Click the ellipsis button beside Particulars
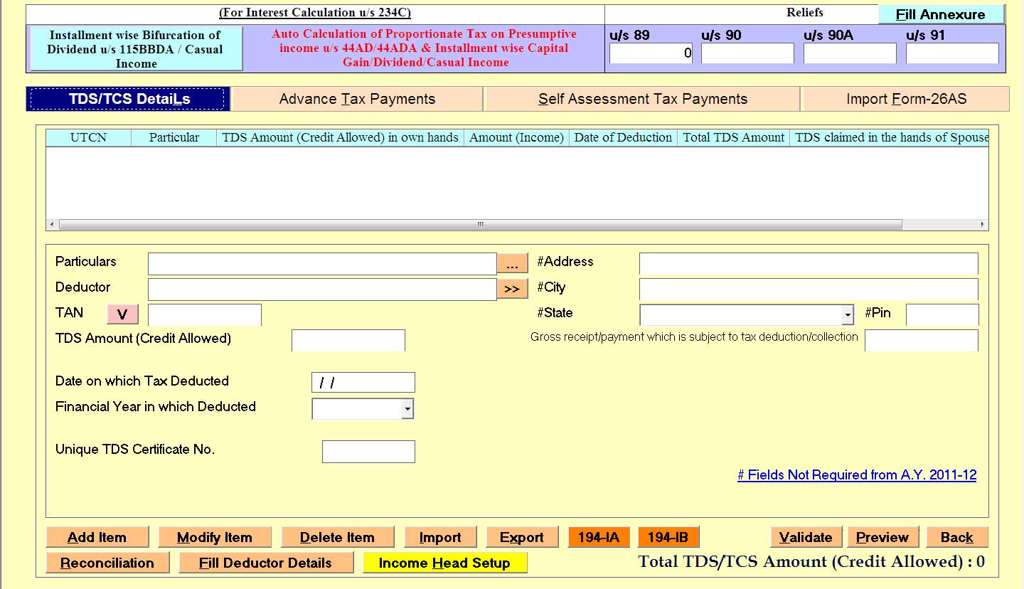1024x589 pixels. tap(512, 264)
